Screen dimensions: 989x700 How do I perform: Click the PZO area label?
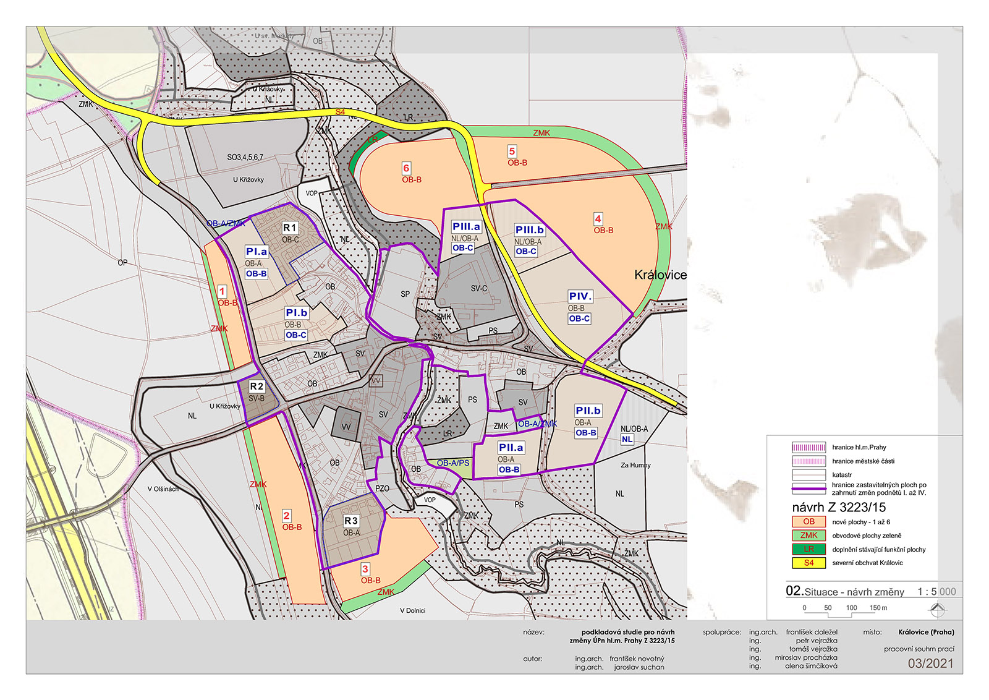point(383,489)
